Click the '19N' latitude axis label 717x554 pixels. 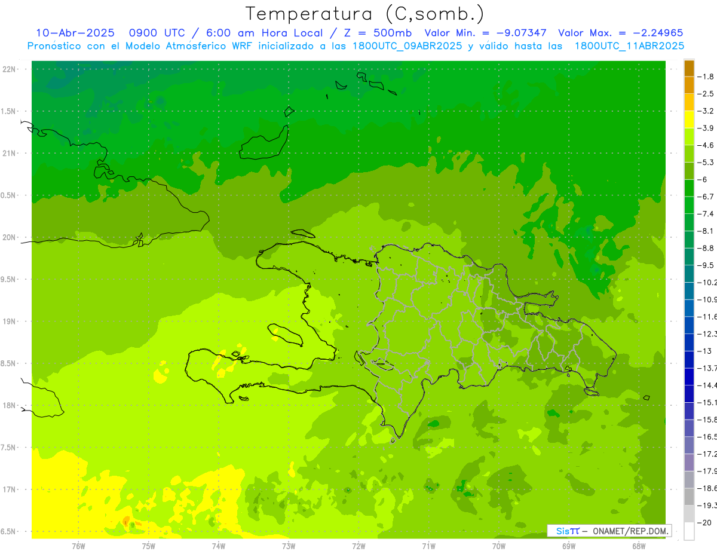tap(9, 321)
